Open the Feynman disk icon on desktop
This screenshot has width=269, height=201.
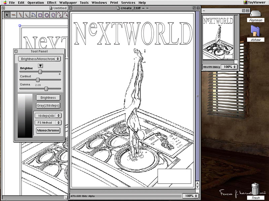coord(256,14)
